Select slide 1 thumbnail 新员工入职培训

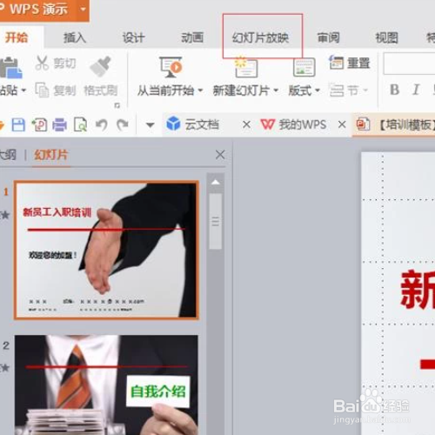pyautogui.click(x=106, y=250)
